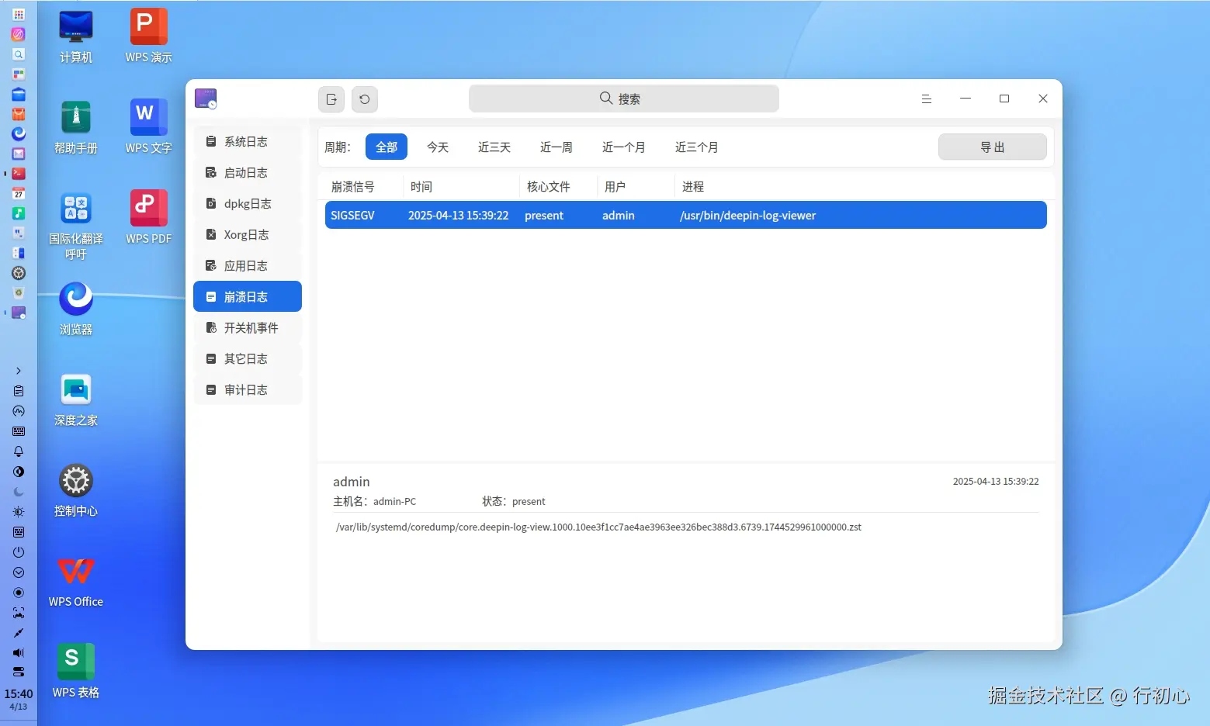This screenshot has height=726, width=1210.
Task: Open 开关机事件 in the sidebar
Action: 248,328
